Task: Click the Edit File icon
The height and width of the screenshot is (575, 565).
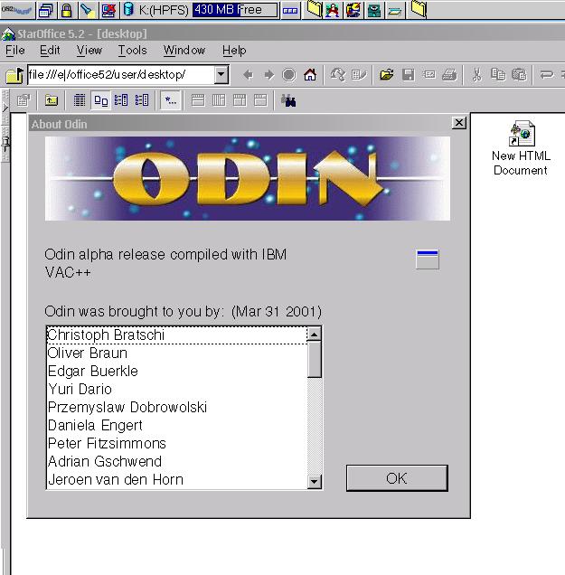Action: tap(359, 75)
